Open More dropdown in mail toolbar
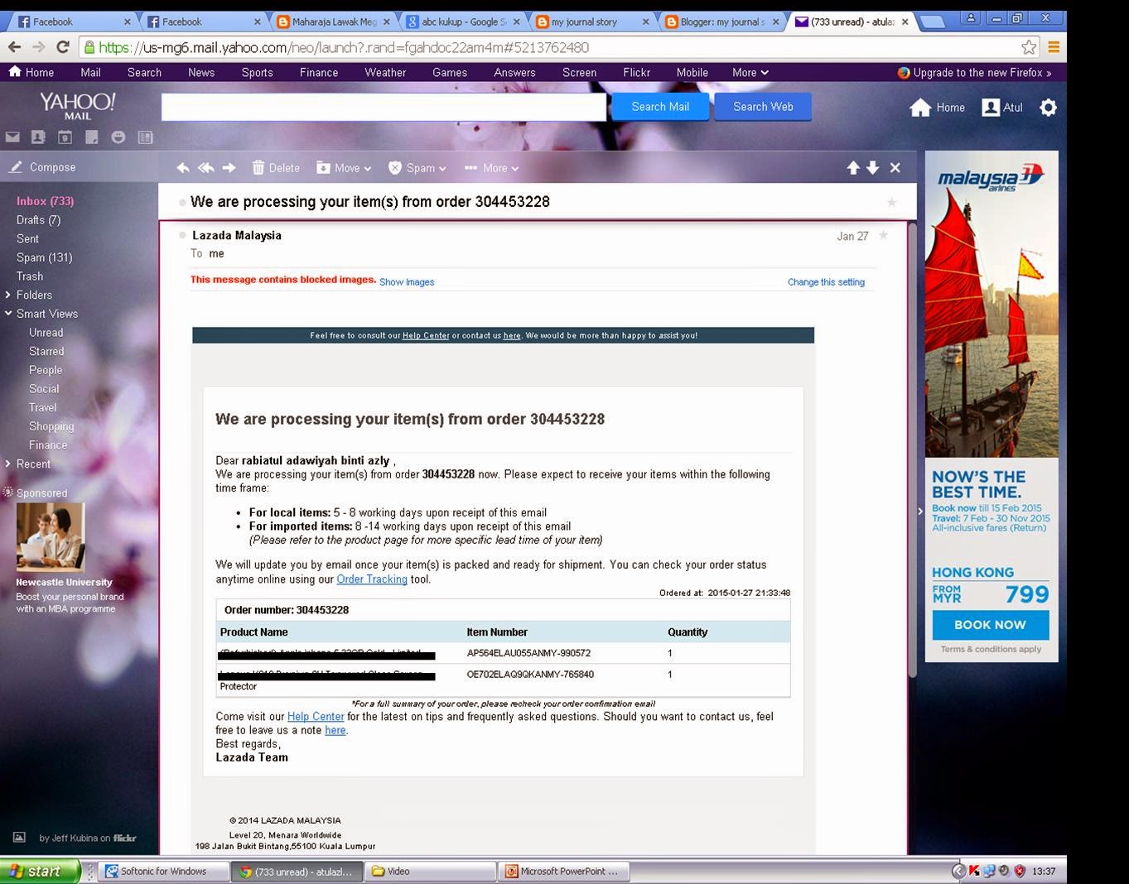Viewport: 1129px width, 884px height. coord(492,168)
